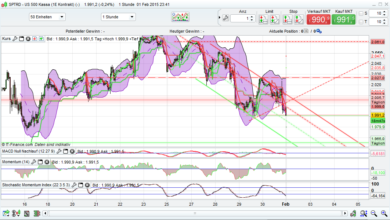Expand the arrow left of the order toolbar
The width and height of the screenshot is (390, 220).
point(220,18)
